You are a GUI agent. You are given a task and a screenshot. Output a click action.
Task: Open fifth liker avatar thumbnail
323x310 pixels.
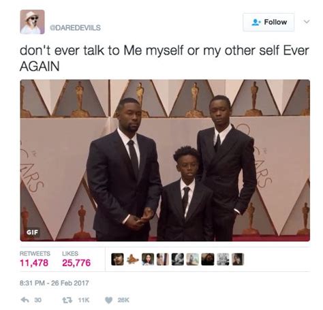178,260
